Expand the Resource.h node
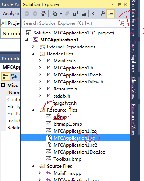Screen dimensions: 144x181 tap(39, 89)
